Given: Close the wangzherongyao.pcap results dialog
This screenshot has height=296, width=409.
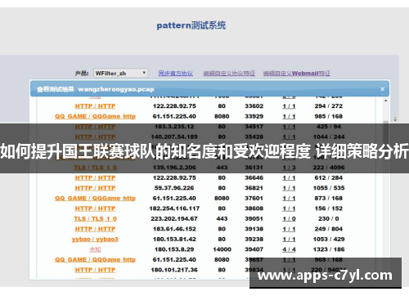Looking at the screenshot, I should click(x=382, y=89).
